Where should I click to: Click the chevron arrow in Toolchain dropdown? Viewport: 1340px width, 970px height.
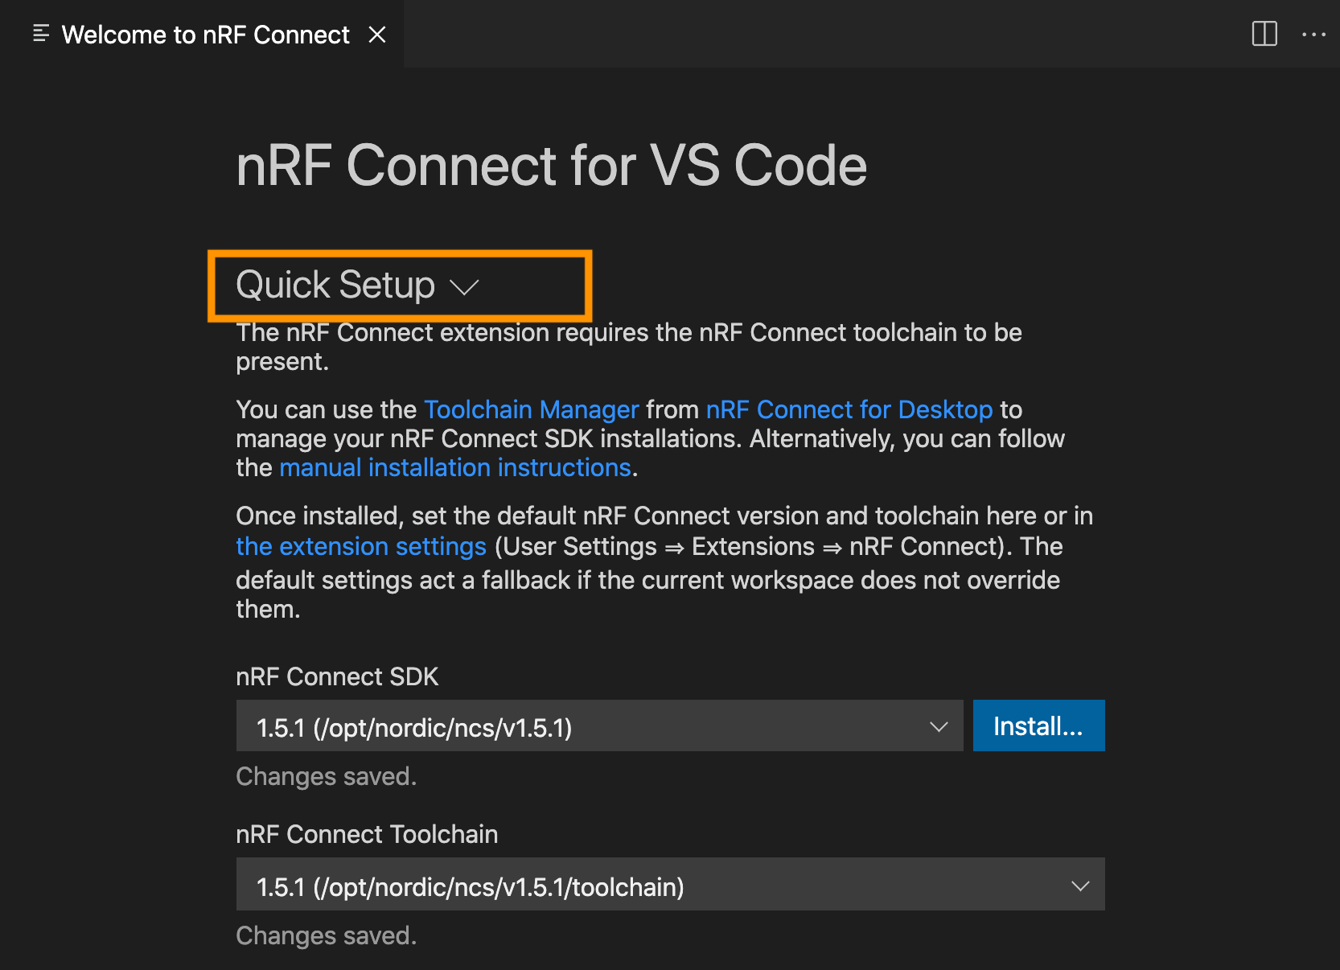click(x=1079, y=886)
